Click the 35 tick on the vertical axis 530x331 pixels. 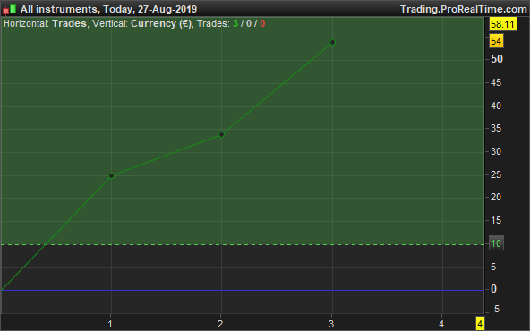pos(495,128)
